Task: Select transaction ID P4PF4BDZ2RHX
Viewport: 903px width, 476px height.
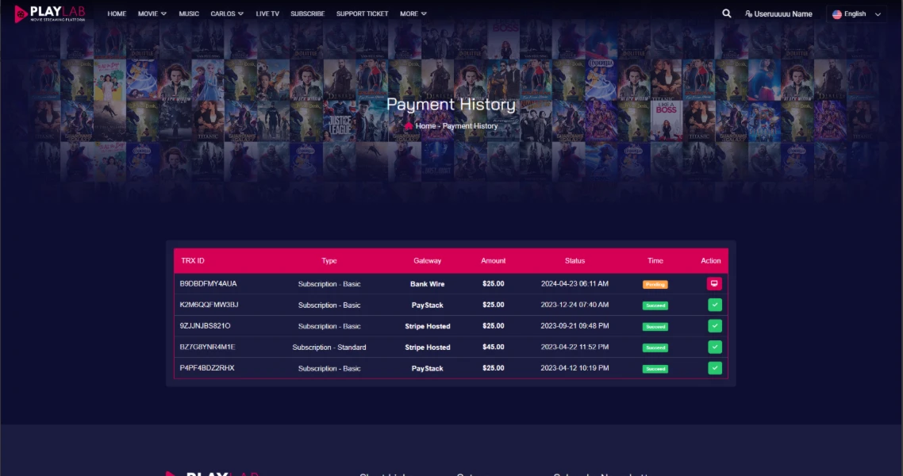Action: (x=207, y=368)
